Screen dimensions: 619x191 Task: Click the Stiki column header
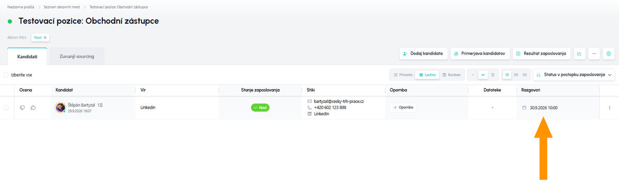pyautogui.click(x=311, y=90)
